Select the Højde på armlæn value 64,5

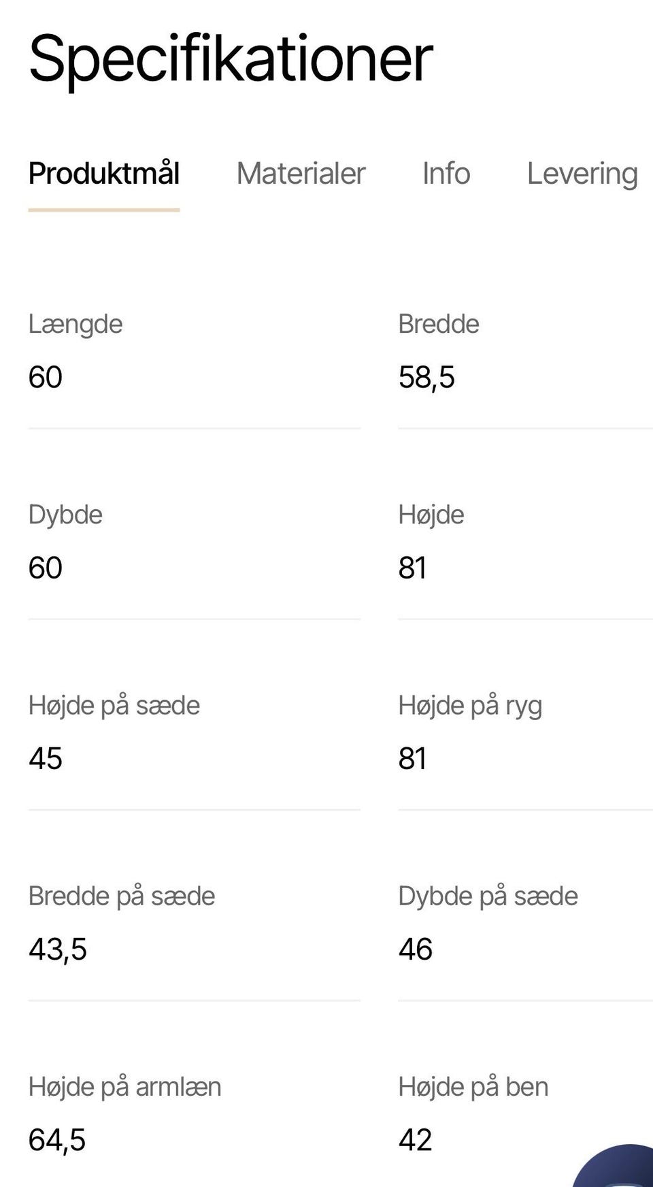tap(57, 1140)
